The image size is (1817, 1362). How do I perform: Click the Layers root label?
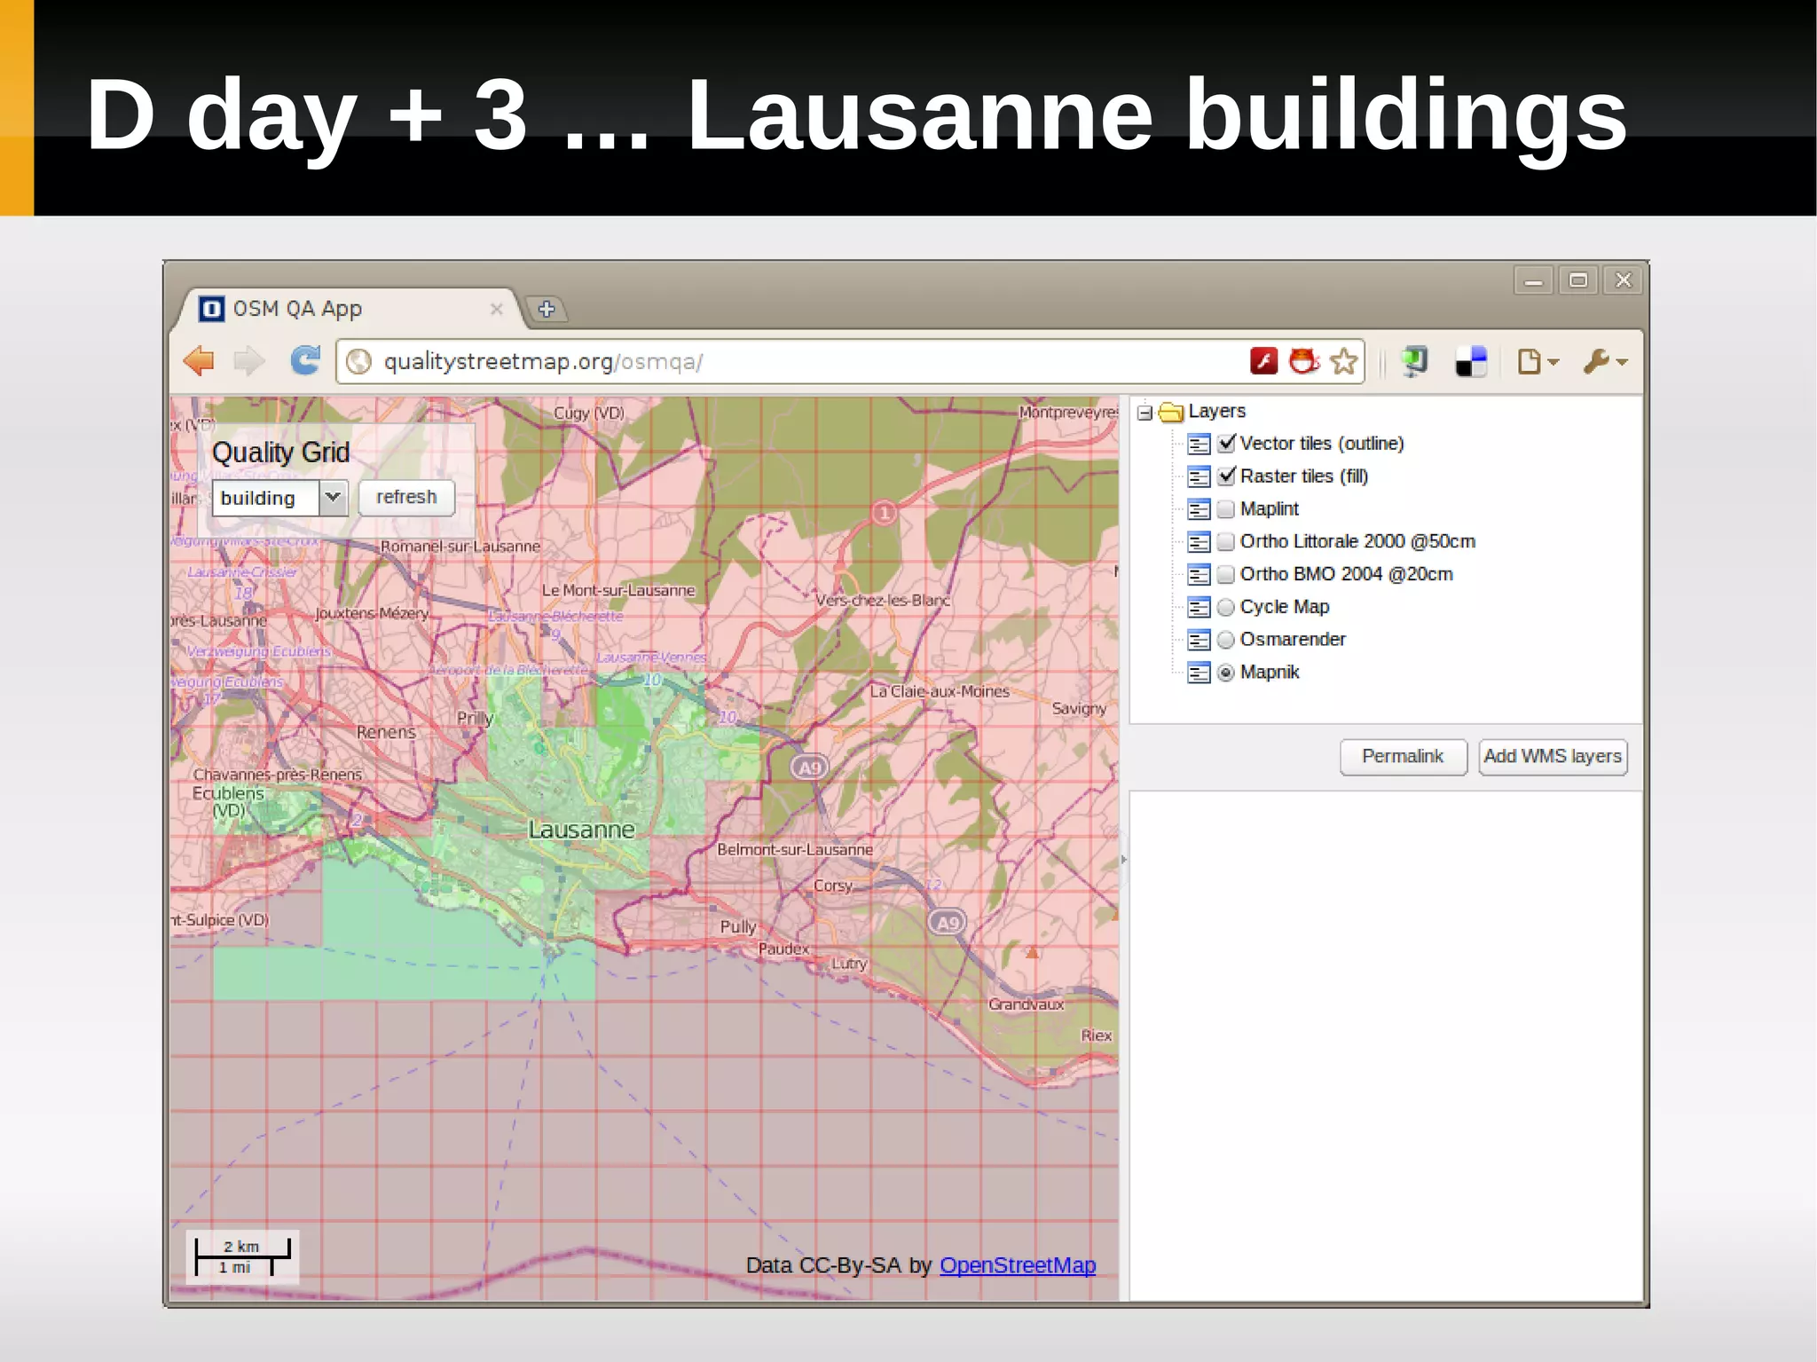coord(1216,412)
